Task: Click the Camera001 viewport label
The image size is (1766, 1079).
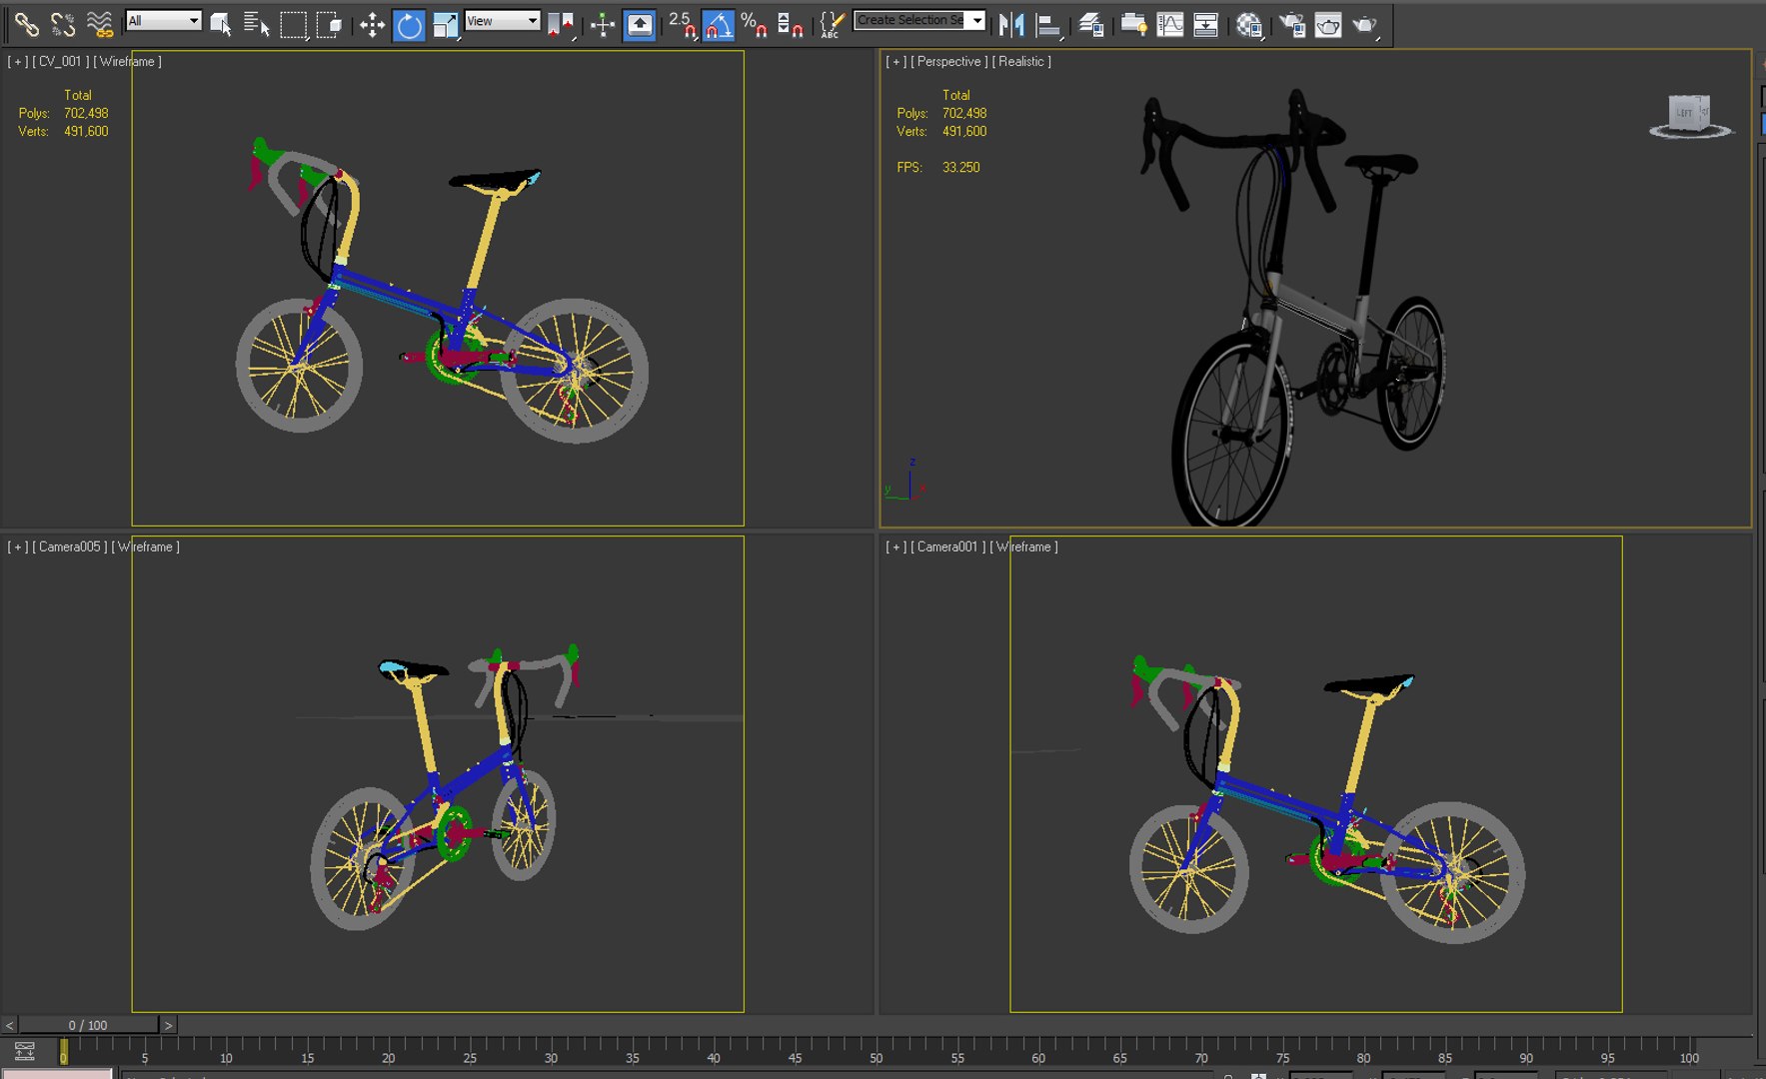Action: 947,546
